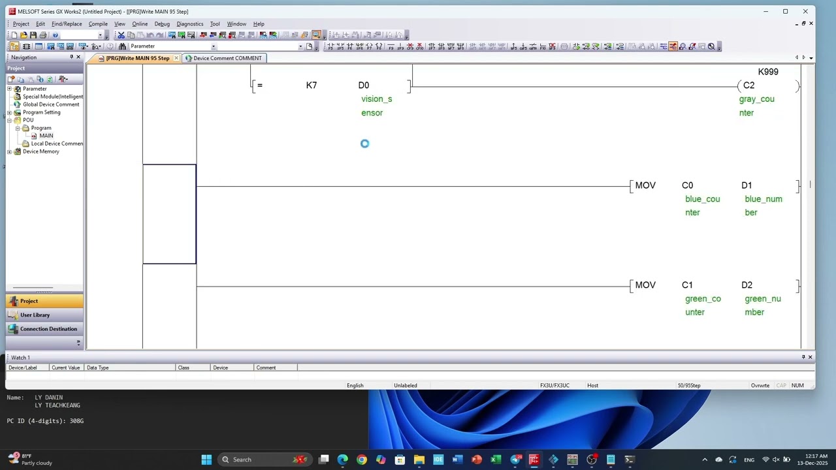This screenshot has height=470, width=836.
Task: Expand the Program Setting tree node
Action: [10, 112]
